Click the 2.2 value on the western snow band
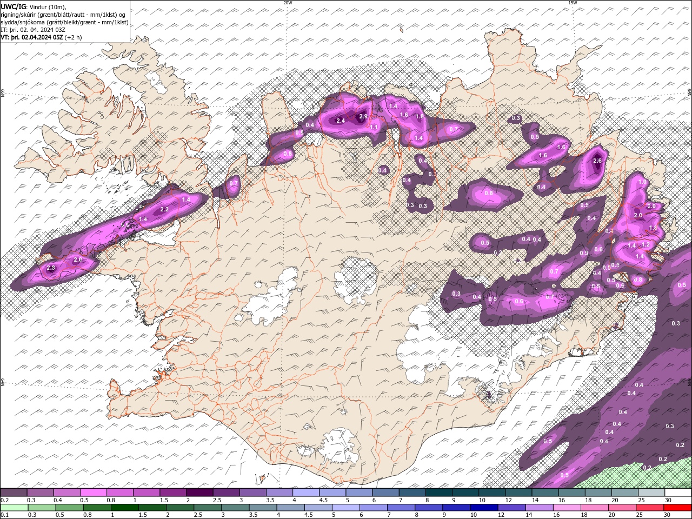The width and height of the screenshot is (692, 519). [x=165, y=209]
